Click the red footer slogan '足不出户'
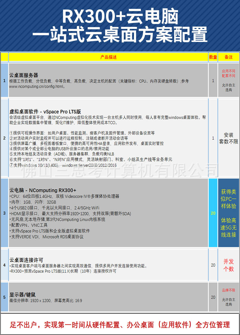This screenshot has width=240, height=335. [x=120, y=325]
